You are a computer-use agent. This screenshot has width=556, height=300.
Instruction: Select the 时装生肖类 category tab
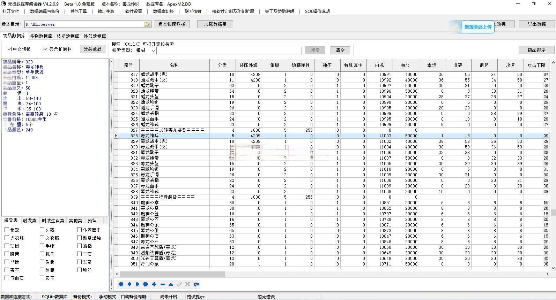click(53, 221)
